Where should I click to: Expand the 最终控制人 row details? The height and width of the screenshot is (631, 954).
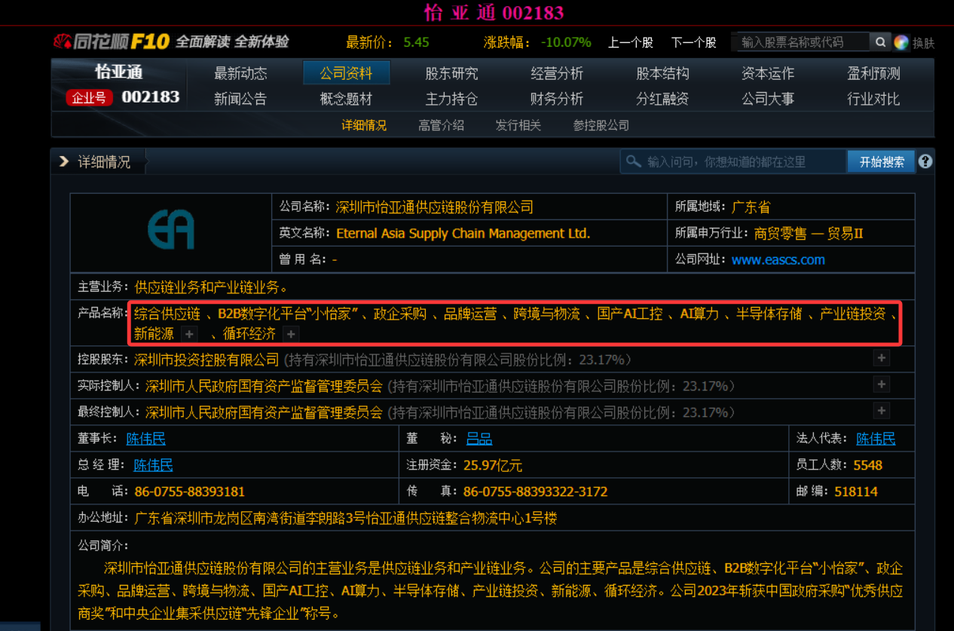pyautogui.click(x=881, y=411)
